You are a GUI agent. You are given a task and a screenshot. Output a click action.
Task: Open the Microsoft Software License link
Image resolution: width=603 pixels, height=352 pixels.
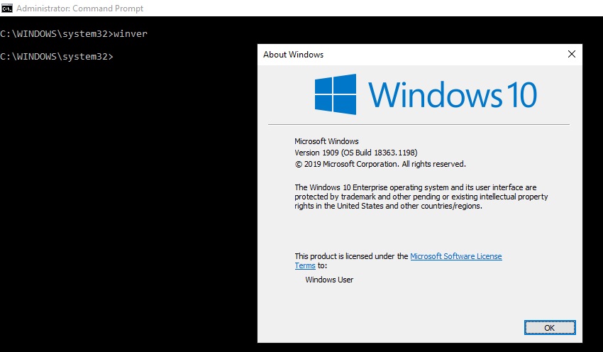click(x=455, y=256)
